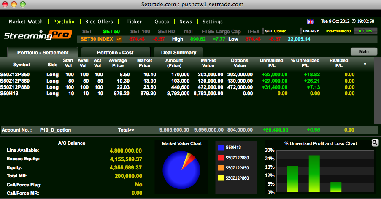
Task: Click the tallest bar in profit loss chart
Action: coord(314,174)
